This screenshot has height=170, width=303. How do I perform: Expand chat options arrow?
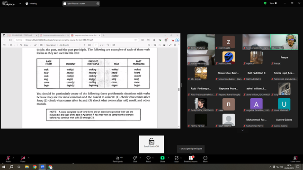140,158
